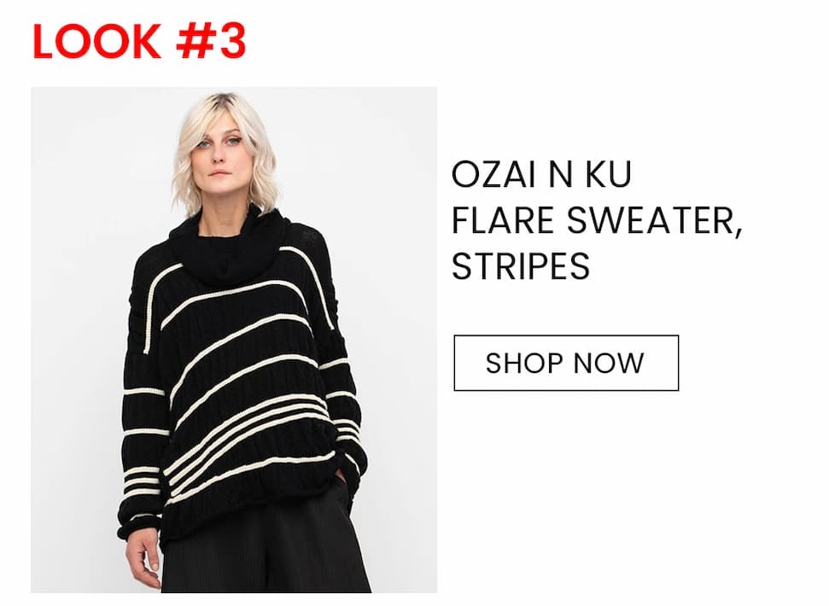Open the striped sweater product photo

[234, 340]
